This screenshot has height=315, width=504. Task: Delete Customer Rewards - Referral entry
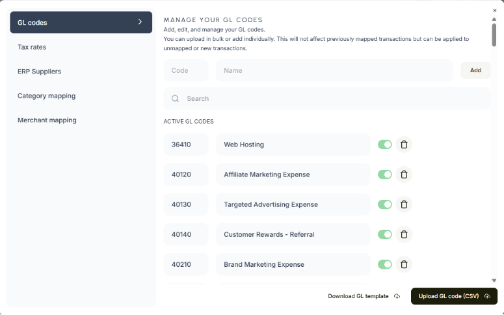click(x=404, y=234)
